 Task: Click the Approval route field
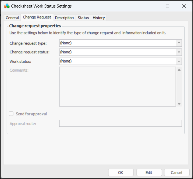(x=120, y=123)
